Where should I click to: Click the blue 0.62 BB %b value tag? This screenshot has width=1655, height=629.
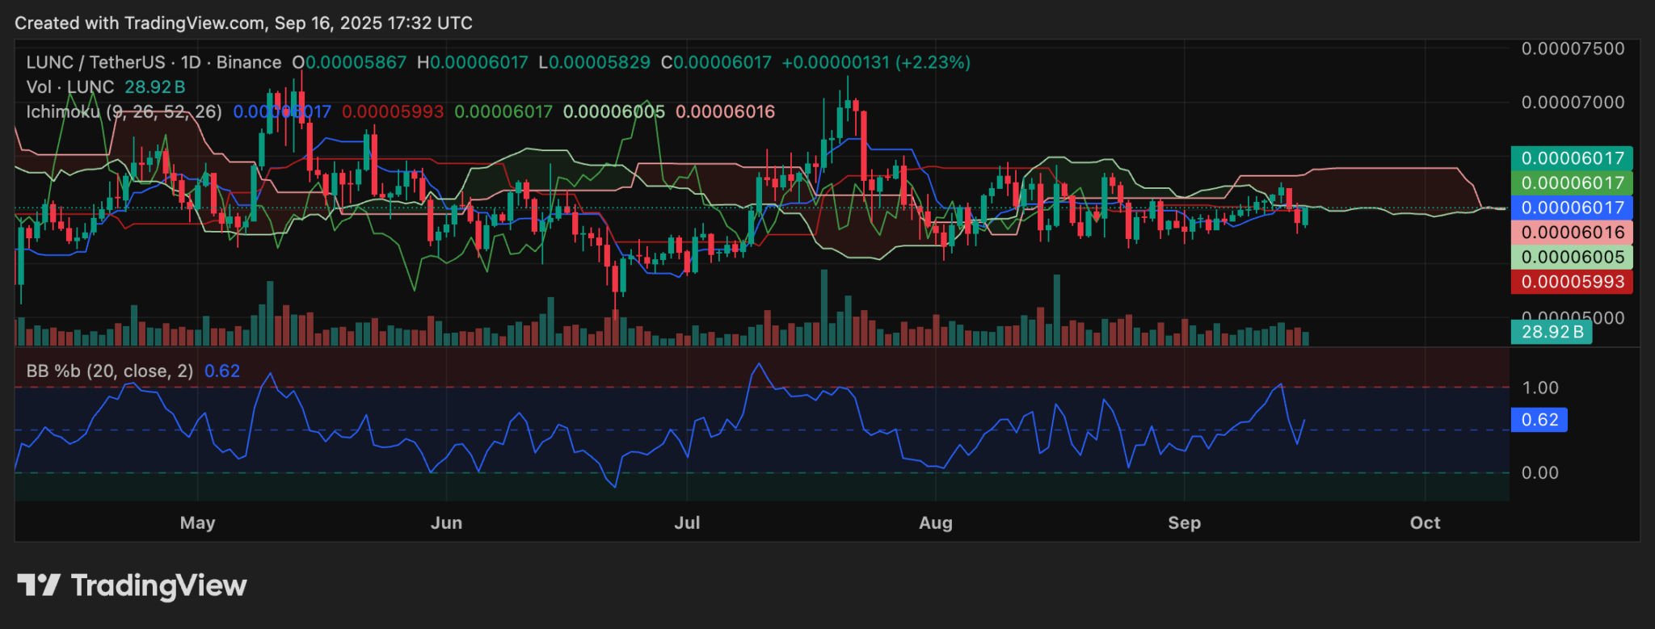pyautogui.click(x=1539, y=420)
